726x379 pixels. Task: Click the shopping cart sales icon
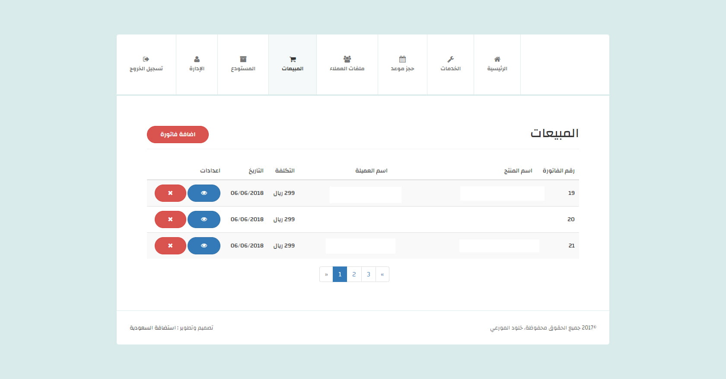pyautogui.click(x=293, y=59)
